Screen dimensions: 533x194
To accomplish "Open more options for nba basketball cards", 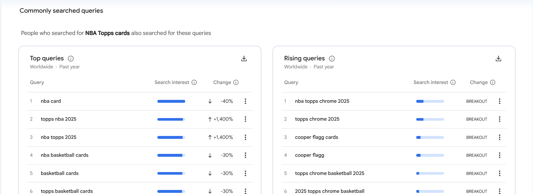I will 245,155.
